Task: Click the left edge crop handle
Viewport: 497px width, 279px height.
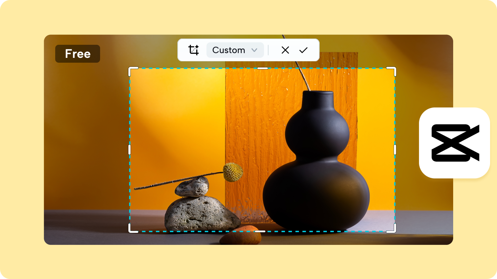Action: [130, 150]
